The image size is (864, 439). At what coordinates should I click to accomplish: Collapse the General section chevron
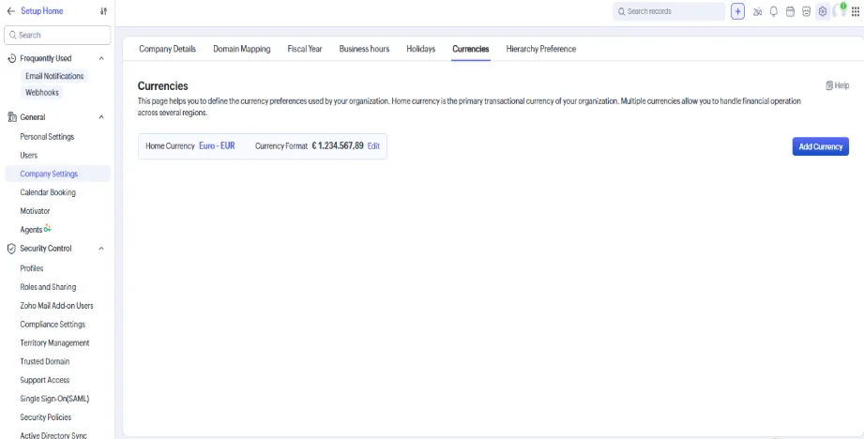coord(101,116)
